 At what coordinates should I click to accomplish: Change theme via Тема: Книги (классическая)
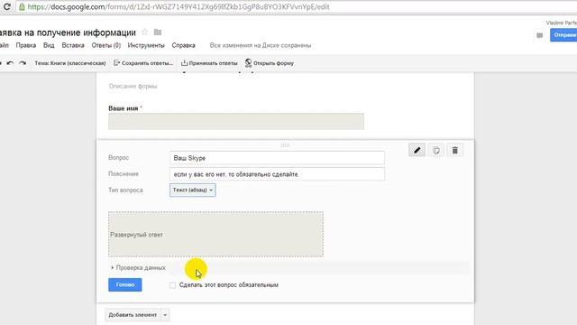[70, 63]
